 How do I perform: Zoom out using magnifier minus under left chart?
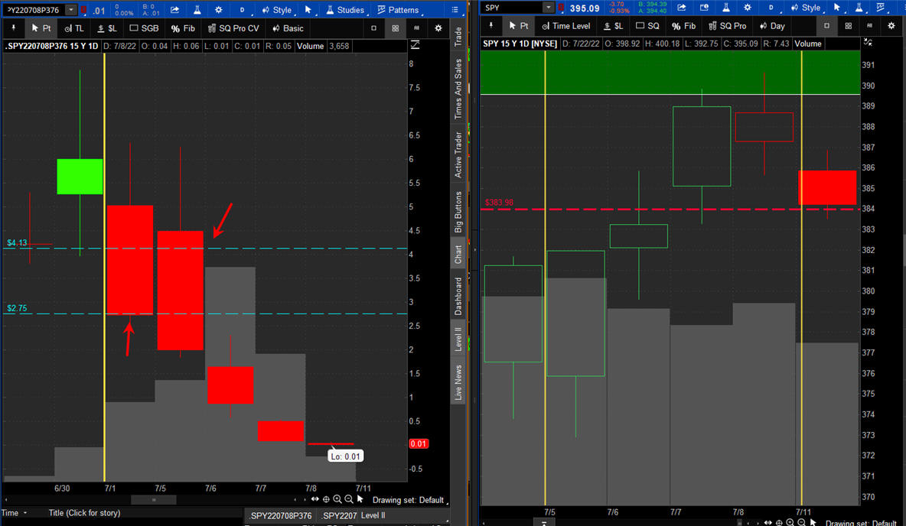pyautogui.click(x=348, y=499)
